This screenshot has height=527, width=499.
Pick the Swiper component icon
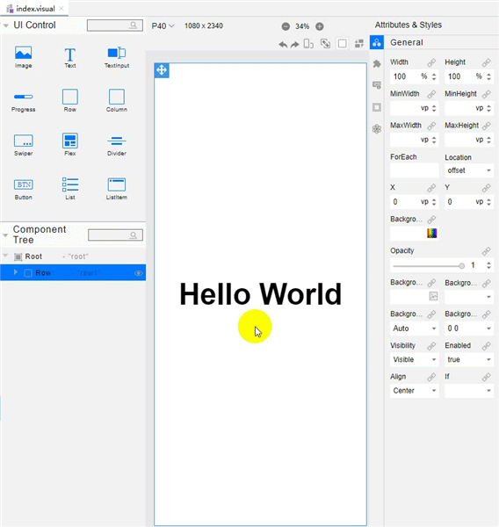tap(23, 141)
